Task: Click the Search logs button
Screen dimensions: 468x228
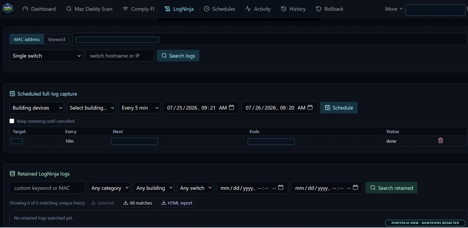Action: click(x=178, y=56)
